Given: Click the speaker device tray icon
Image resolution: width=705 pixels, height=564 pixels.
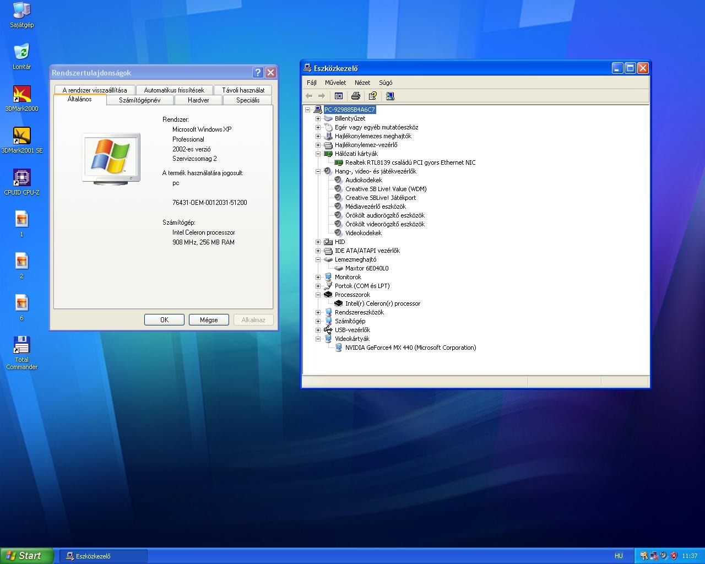Looking at the screenshot, I should 664,556.
